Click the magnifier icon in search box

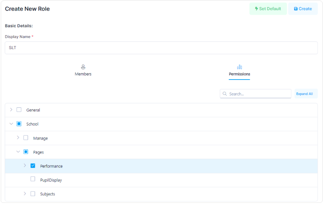pos(225,94)
